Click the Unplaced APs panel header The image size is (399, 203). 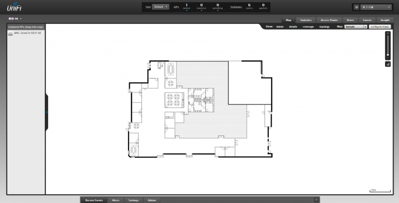(x=25, y=27)
